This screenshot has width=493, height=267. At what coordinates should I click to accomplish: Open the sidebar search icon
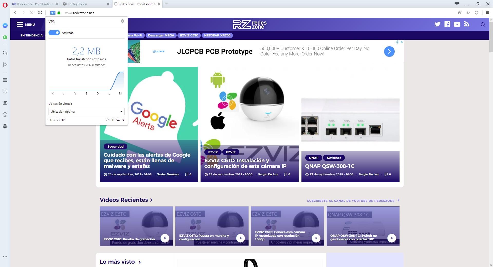click(5, 53)
